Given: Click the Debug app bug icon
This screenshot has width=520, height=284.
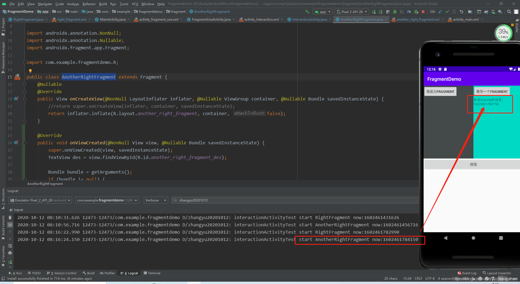Looking at the screenshot, I should (x=395, y=12).
